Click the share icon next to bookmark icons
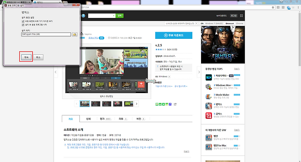 point(175,104)
